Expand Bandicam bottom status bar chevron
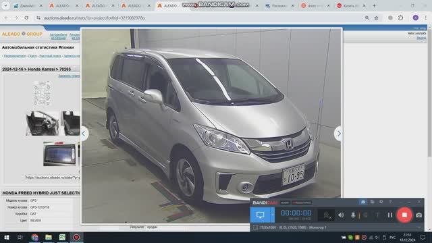Screen dimensions: 432x243 pos(419,227)
